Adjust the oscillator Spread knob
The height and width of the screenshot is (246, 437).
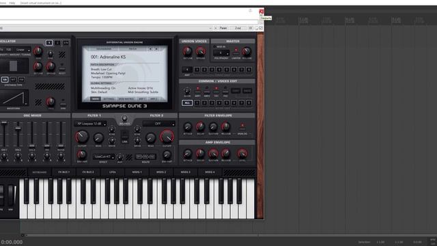click(51, 67)
